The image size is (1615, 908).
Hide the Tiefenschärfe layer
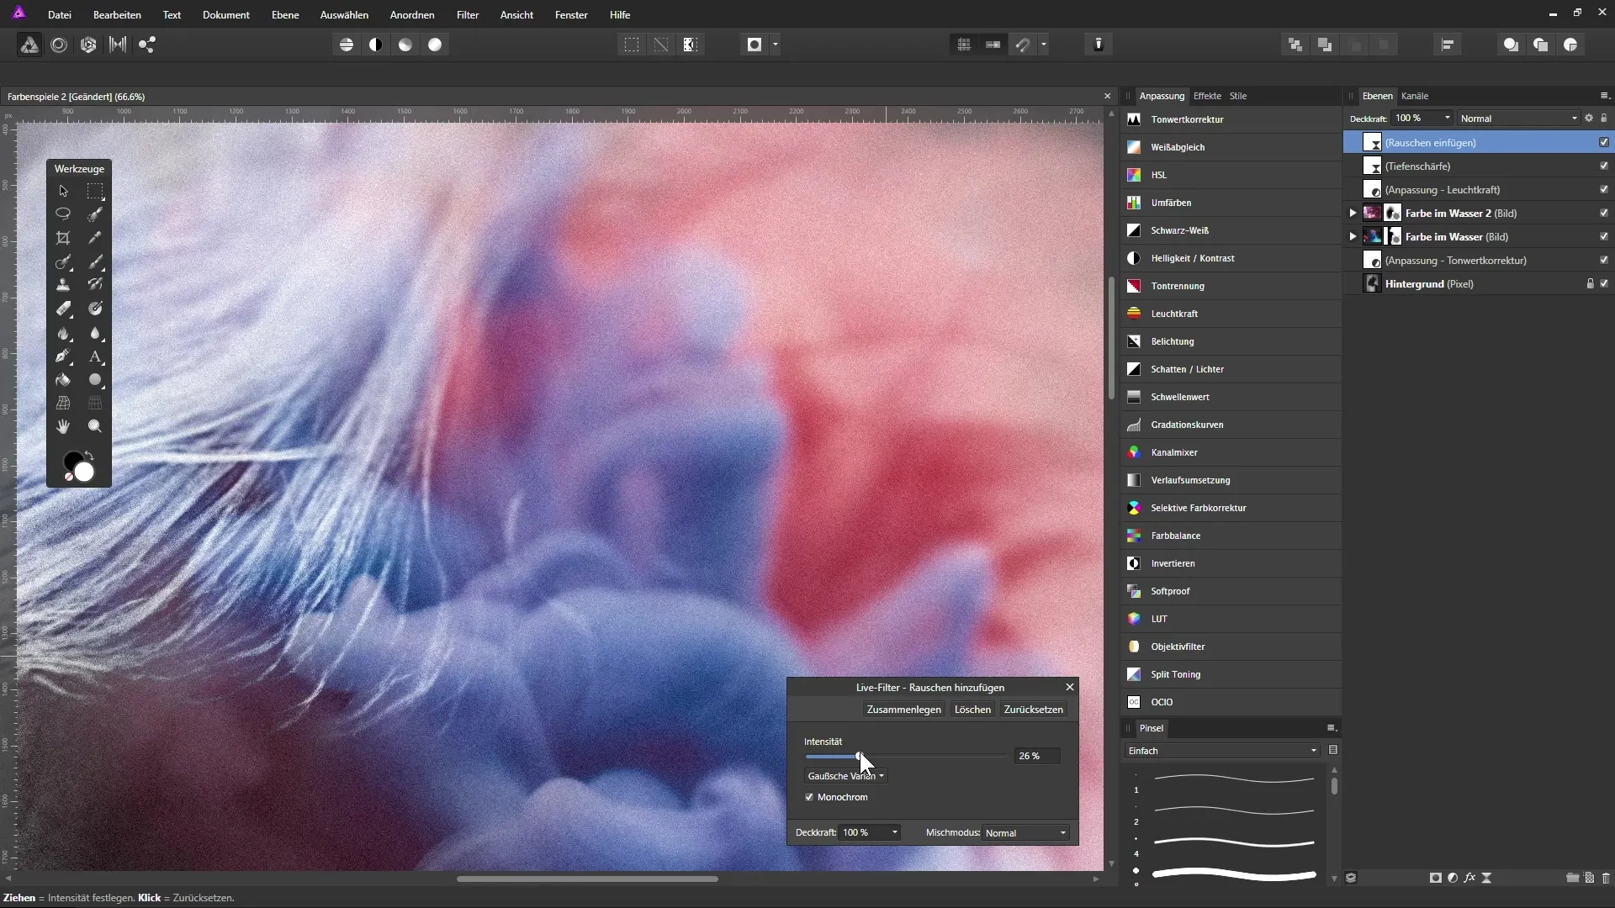[x=1604, y=166]
